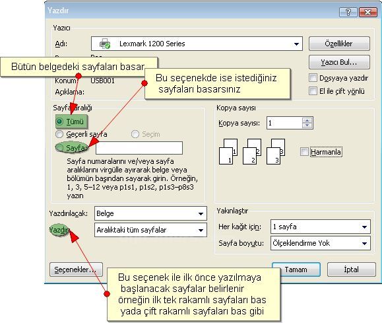
Task: Select the Geçerli sayfa radio button
Action: (59, 134)
